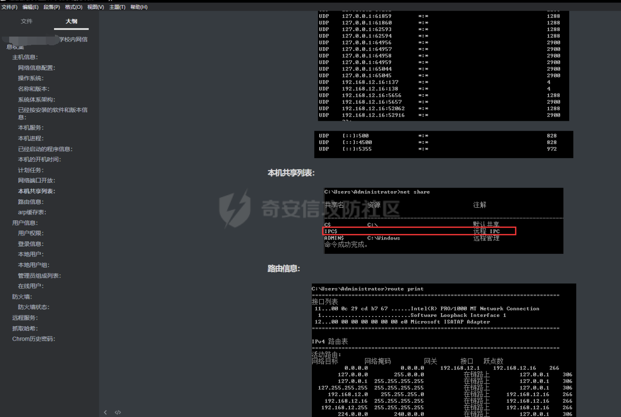Go to outline heading 本机进程
Viewport: 621px width, 417px height.
(31, 138)
